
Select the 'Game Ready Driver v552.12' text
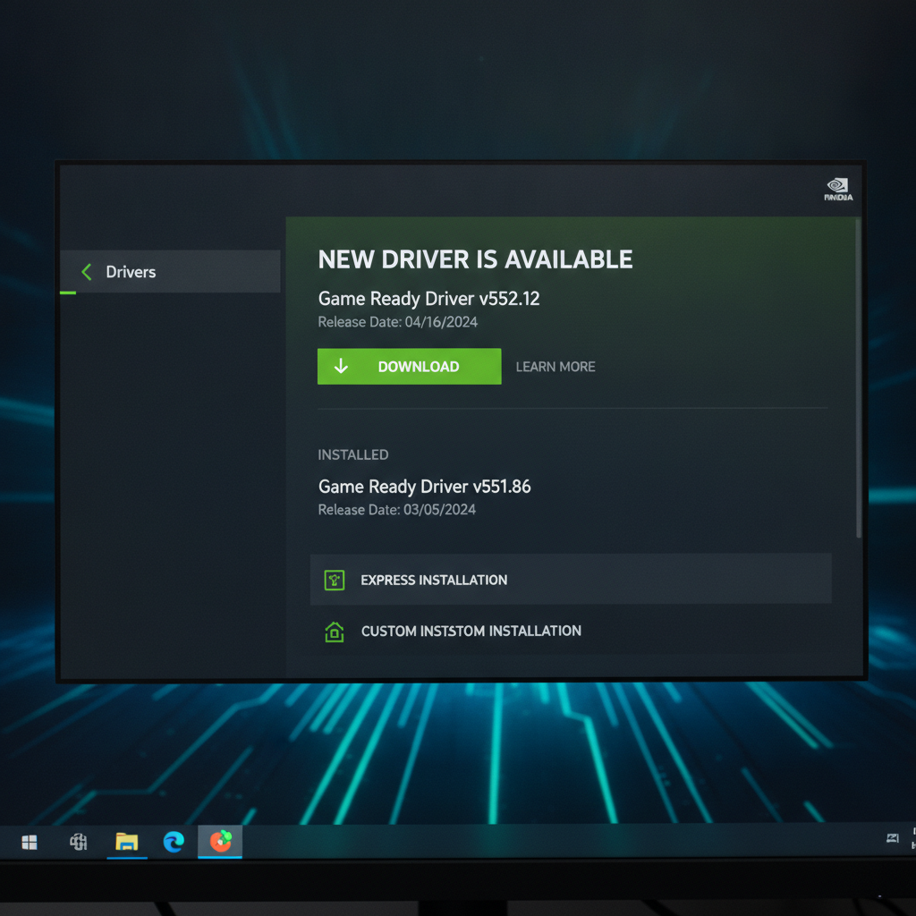click(428, 299)
